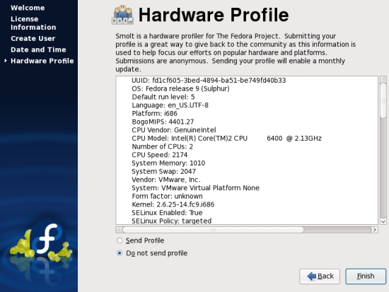The width and height of the screenshot is (389, 292).
Task: Click vertical scrollbar up arrow
Action: (383, 80)
